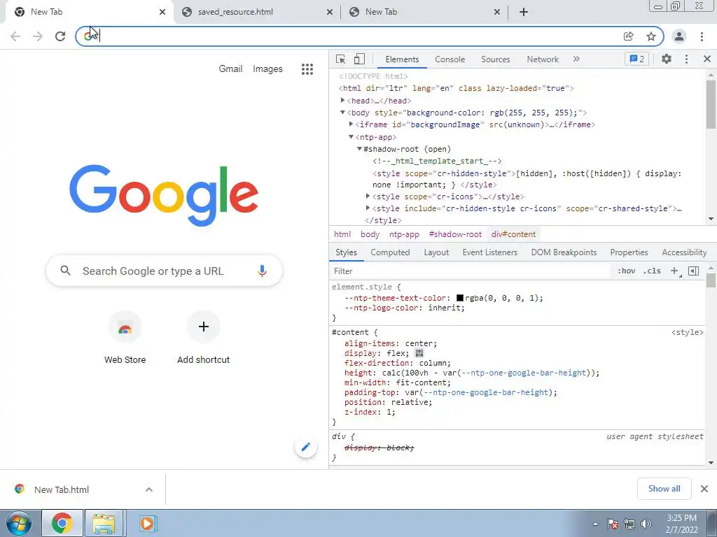Screen dimensions: 717x537
Task: Click the Add shortcut plus icon
Action: coord(204,327)
